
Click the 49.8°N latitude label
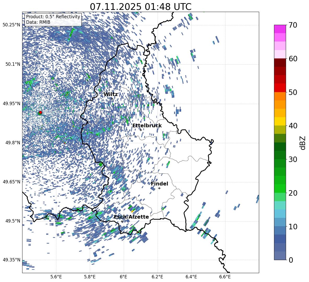13,143
